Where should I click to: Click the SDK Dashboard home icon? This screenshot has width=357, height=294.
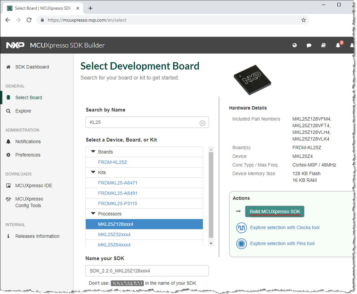[9, 67]
